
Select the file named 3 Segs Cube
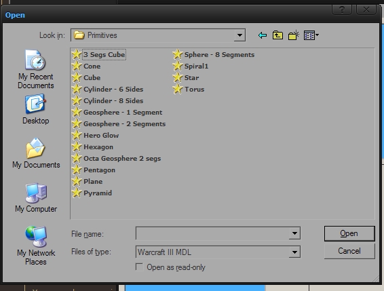tap(104, 54)
